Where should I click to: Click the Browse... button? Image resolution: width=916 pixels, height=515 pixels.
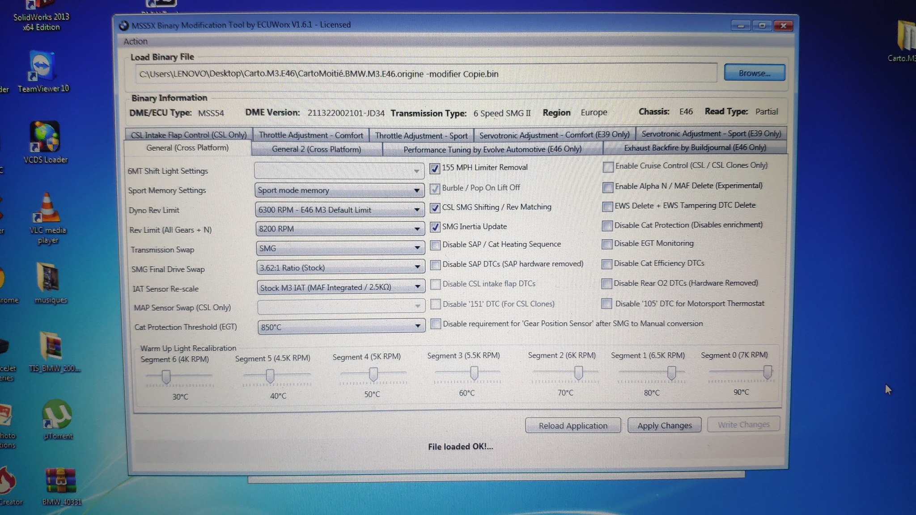pyautogui.click(x=755, y=73)
